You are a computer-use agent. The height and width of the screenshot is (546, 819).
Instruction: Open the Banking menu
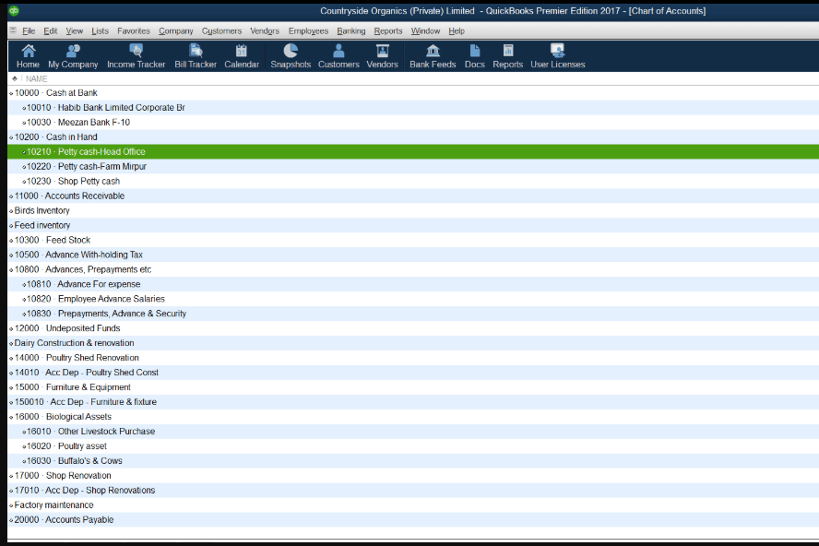click(x=351, y=30)
